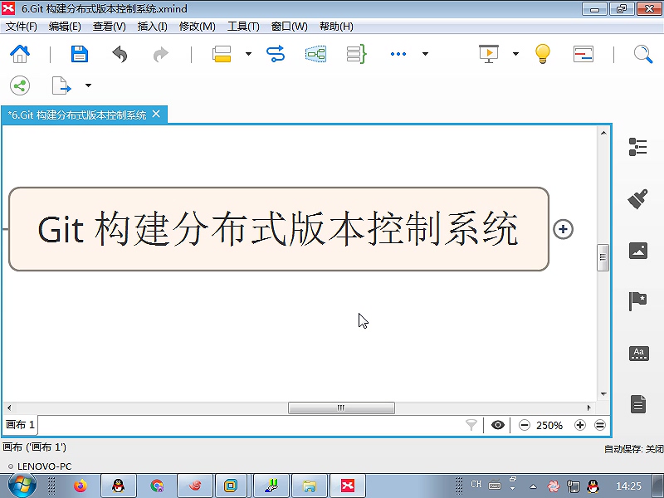Screen dimensions: 664x498
Task: Add a boundary around topics
Action: [x=316, y=54]
